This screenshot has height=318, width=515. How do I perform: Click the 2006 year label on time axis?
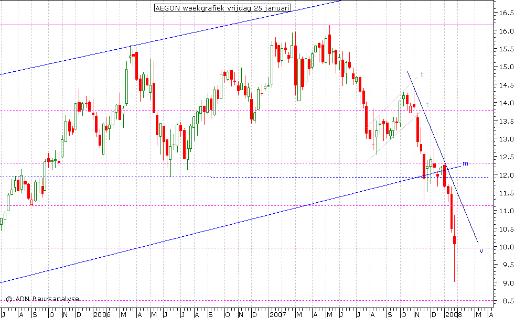pos(102,315)
